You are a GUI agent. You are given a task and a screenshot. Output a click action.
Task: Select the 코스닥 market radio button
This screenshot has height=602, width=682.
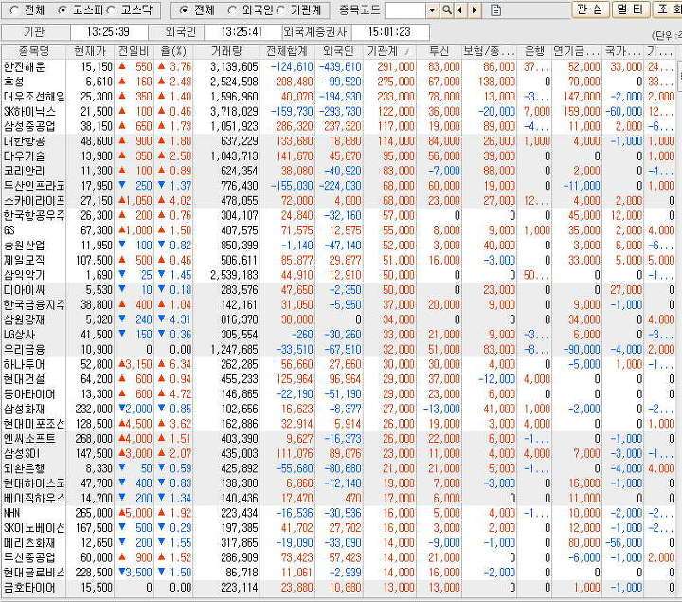[111, 10]
